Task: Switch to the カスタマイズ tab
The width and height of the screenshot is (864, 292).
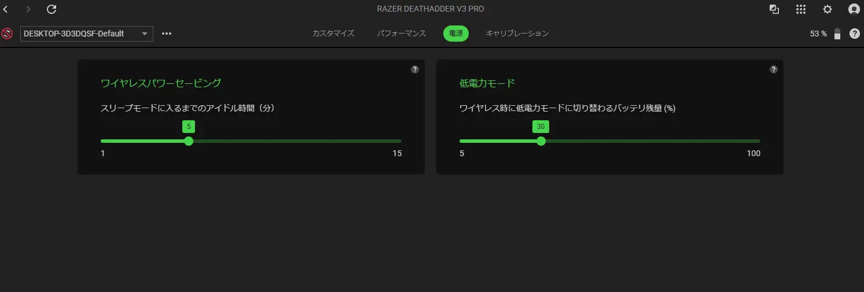Action: coord(333,34)
